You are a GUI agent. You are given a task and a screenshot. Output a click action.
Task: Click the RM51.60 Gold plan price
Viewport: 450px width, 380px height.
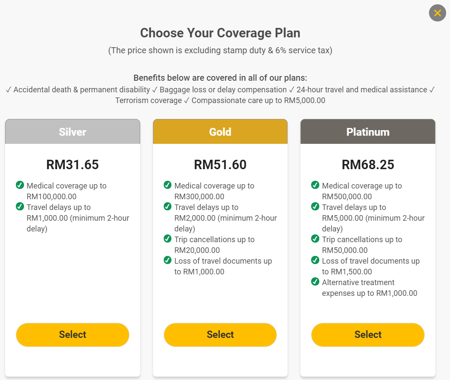pyautogui.click(x=220, y=164)
